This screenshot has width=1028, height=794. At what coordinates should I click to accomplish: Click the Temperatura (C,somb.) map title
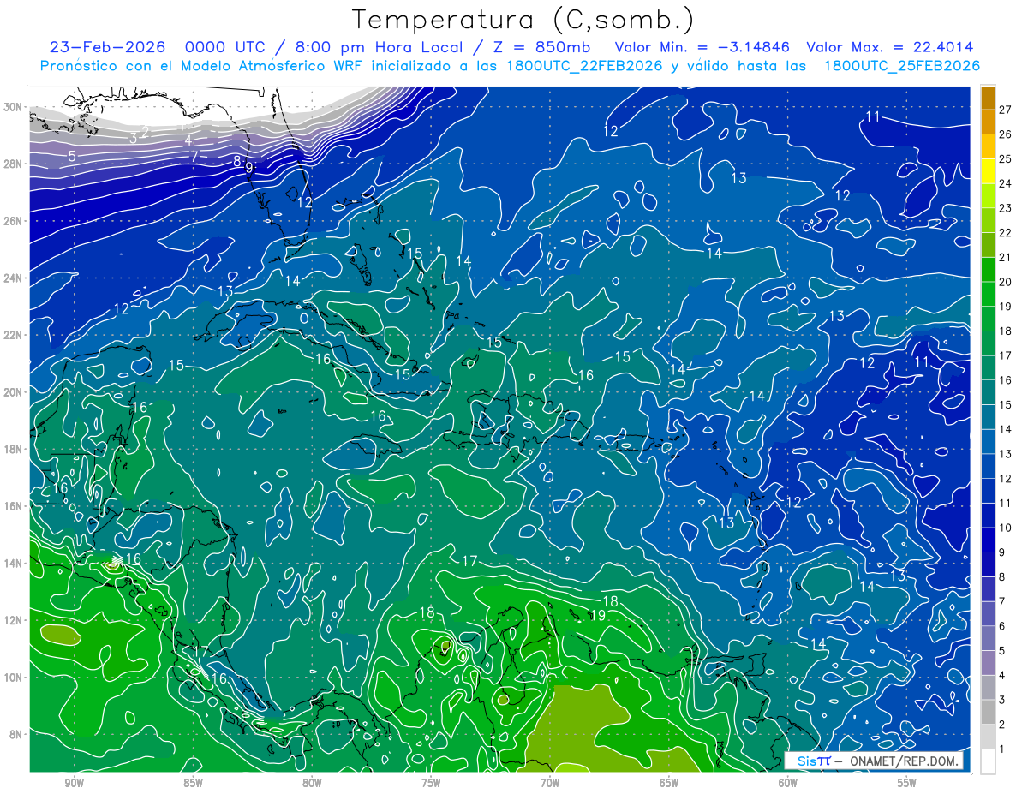pyautogui.click(x=523, y=21)
